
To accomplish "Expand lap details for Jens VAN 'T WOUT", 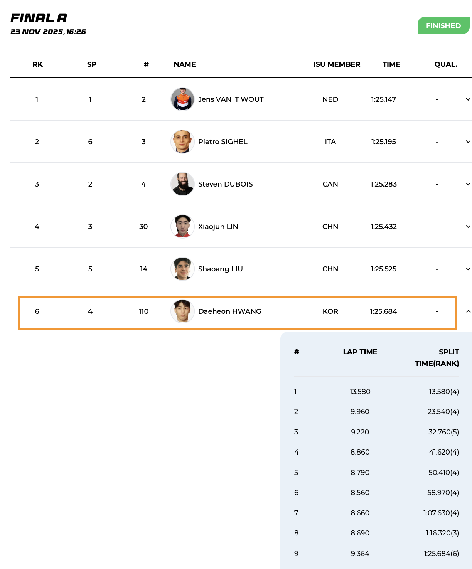I will click(468, 99).
